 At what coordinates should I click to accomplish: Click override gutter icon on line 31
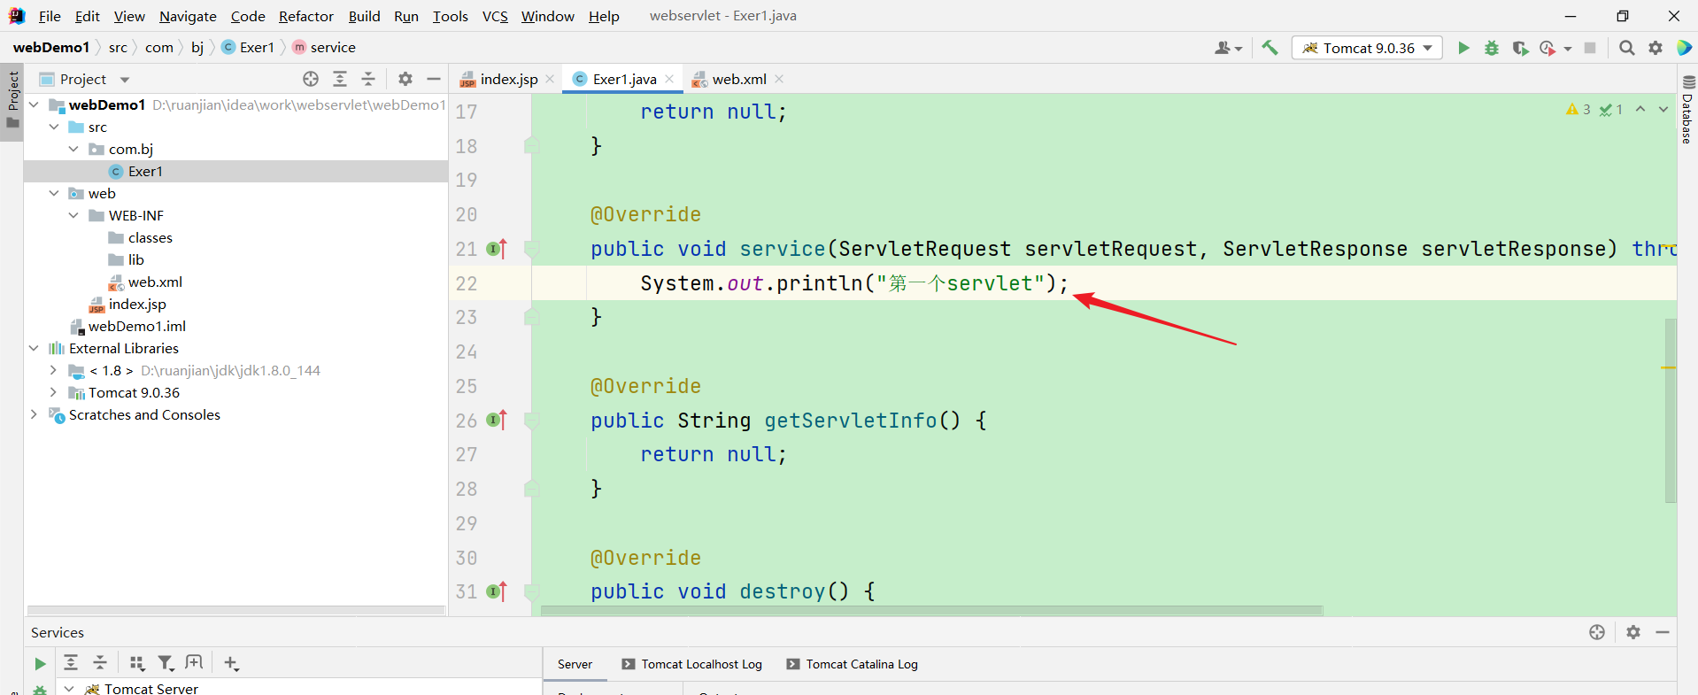(497, 591)
